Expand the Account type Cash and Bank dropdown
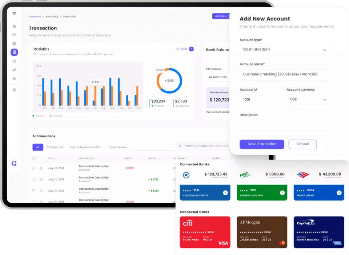 [x=285, y=50]
